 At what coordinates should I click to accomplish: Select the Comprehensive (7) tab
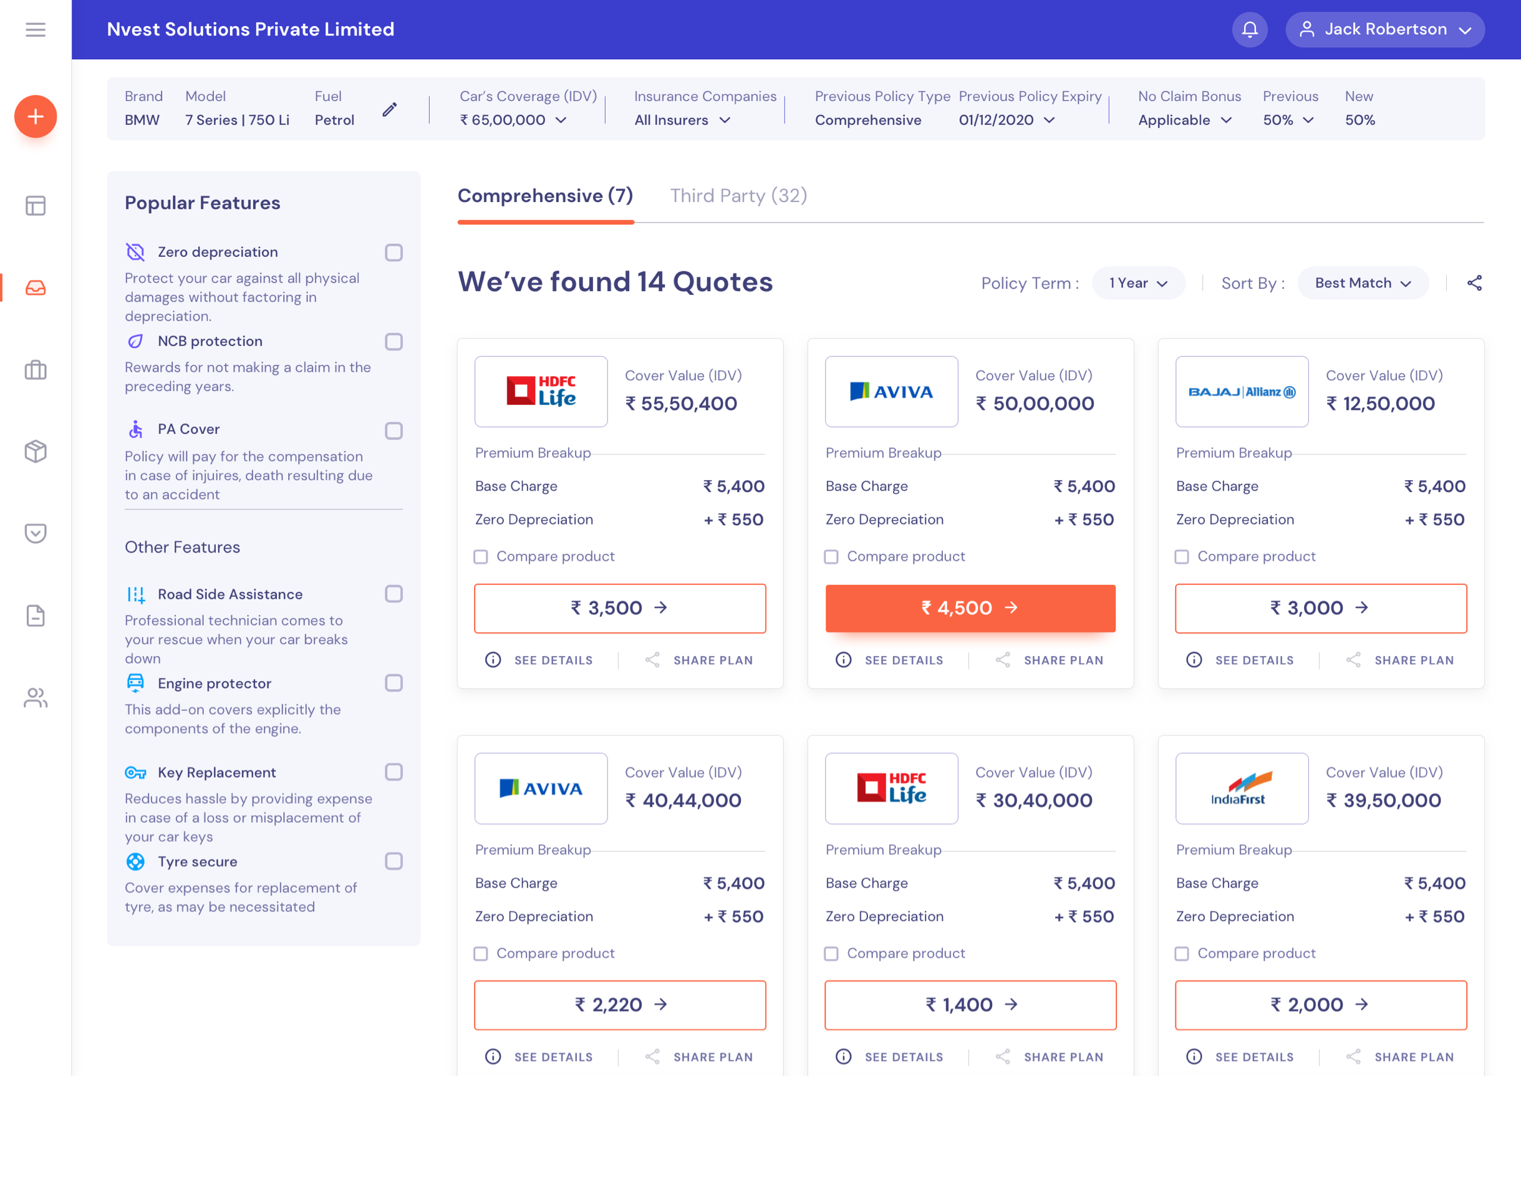(x=545, y=196)
